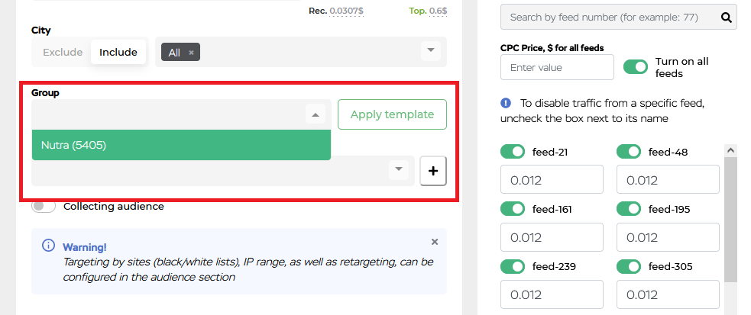Collapse the Group dropdown arrow
The image size is (751, 315).
click(x=316, y=114)
